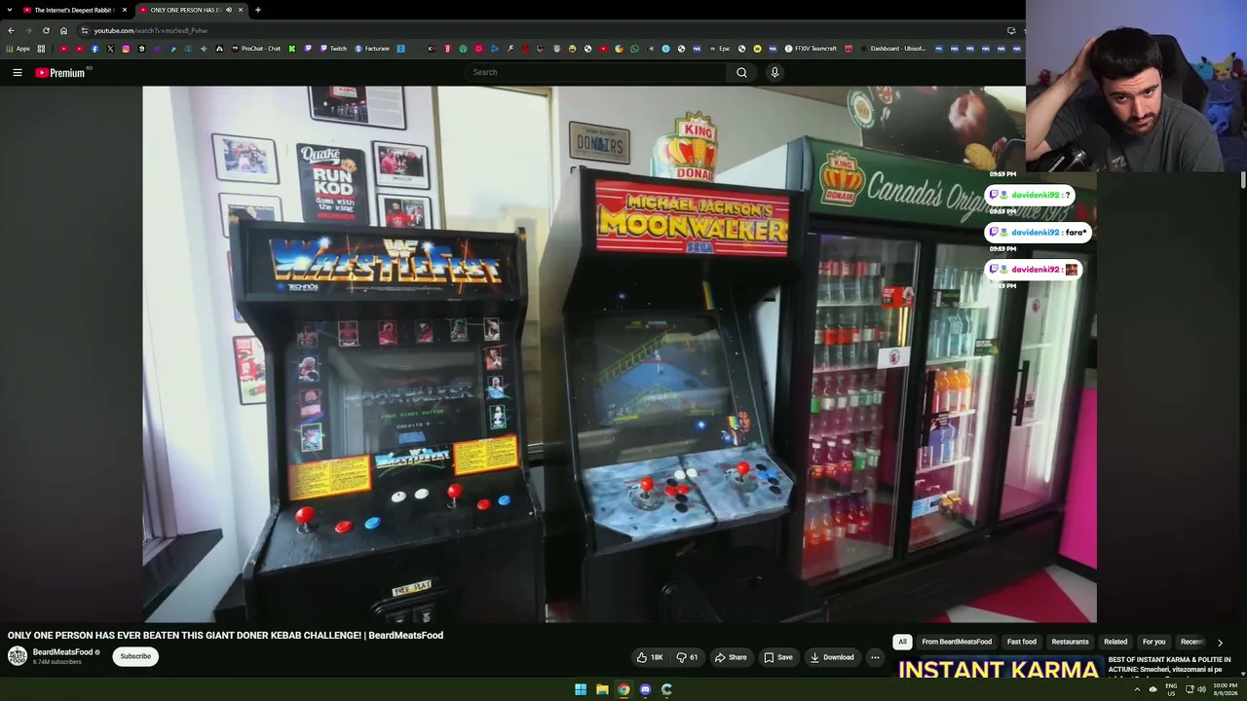Open a new browser tab
1247x701 pixels.
tap(258, 10)
